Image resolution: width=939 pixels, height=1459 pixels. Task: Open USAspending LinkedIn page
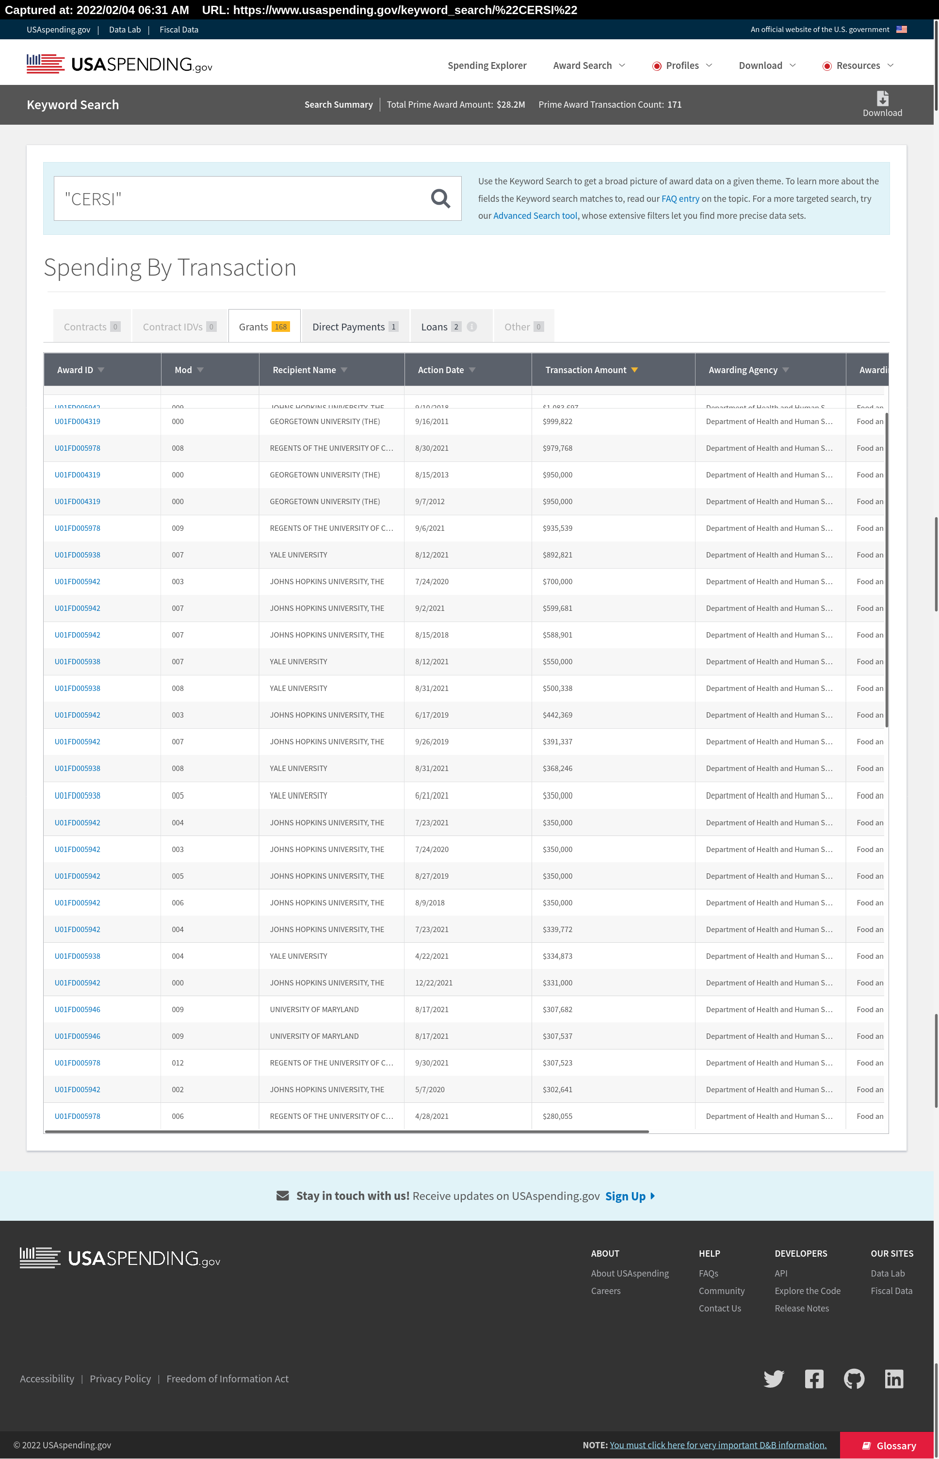(894, 1378)
